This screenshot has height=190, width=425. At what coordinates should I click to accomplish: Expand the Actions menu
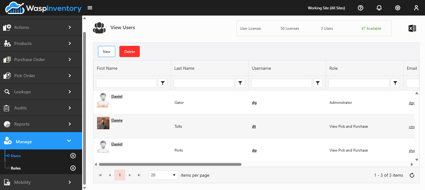click(41, 27)
